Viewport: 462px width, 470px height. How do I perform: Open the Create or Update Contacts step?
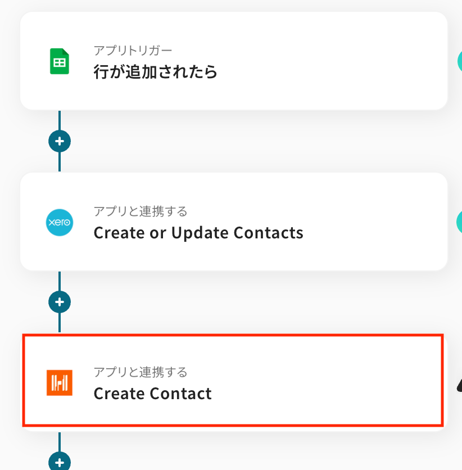pyautogui.click(x=234, y=222)
